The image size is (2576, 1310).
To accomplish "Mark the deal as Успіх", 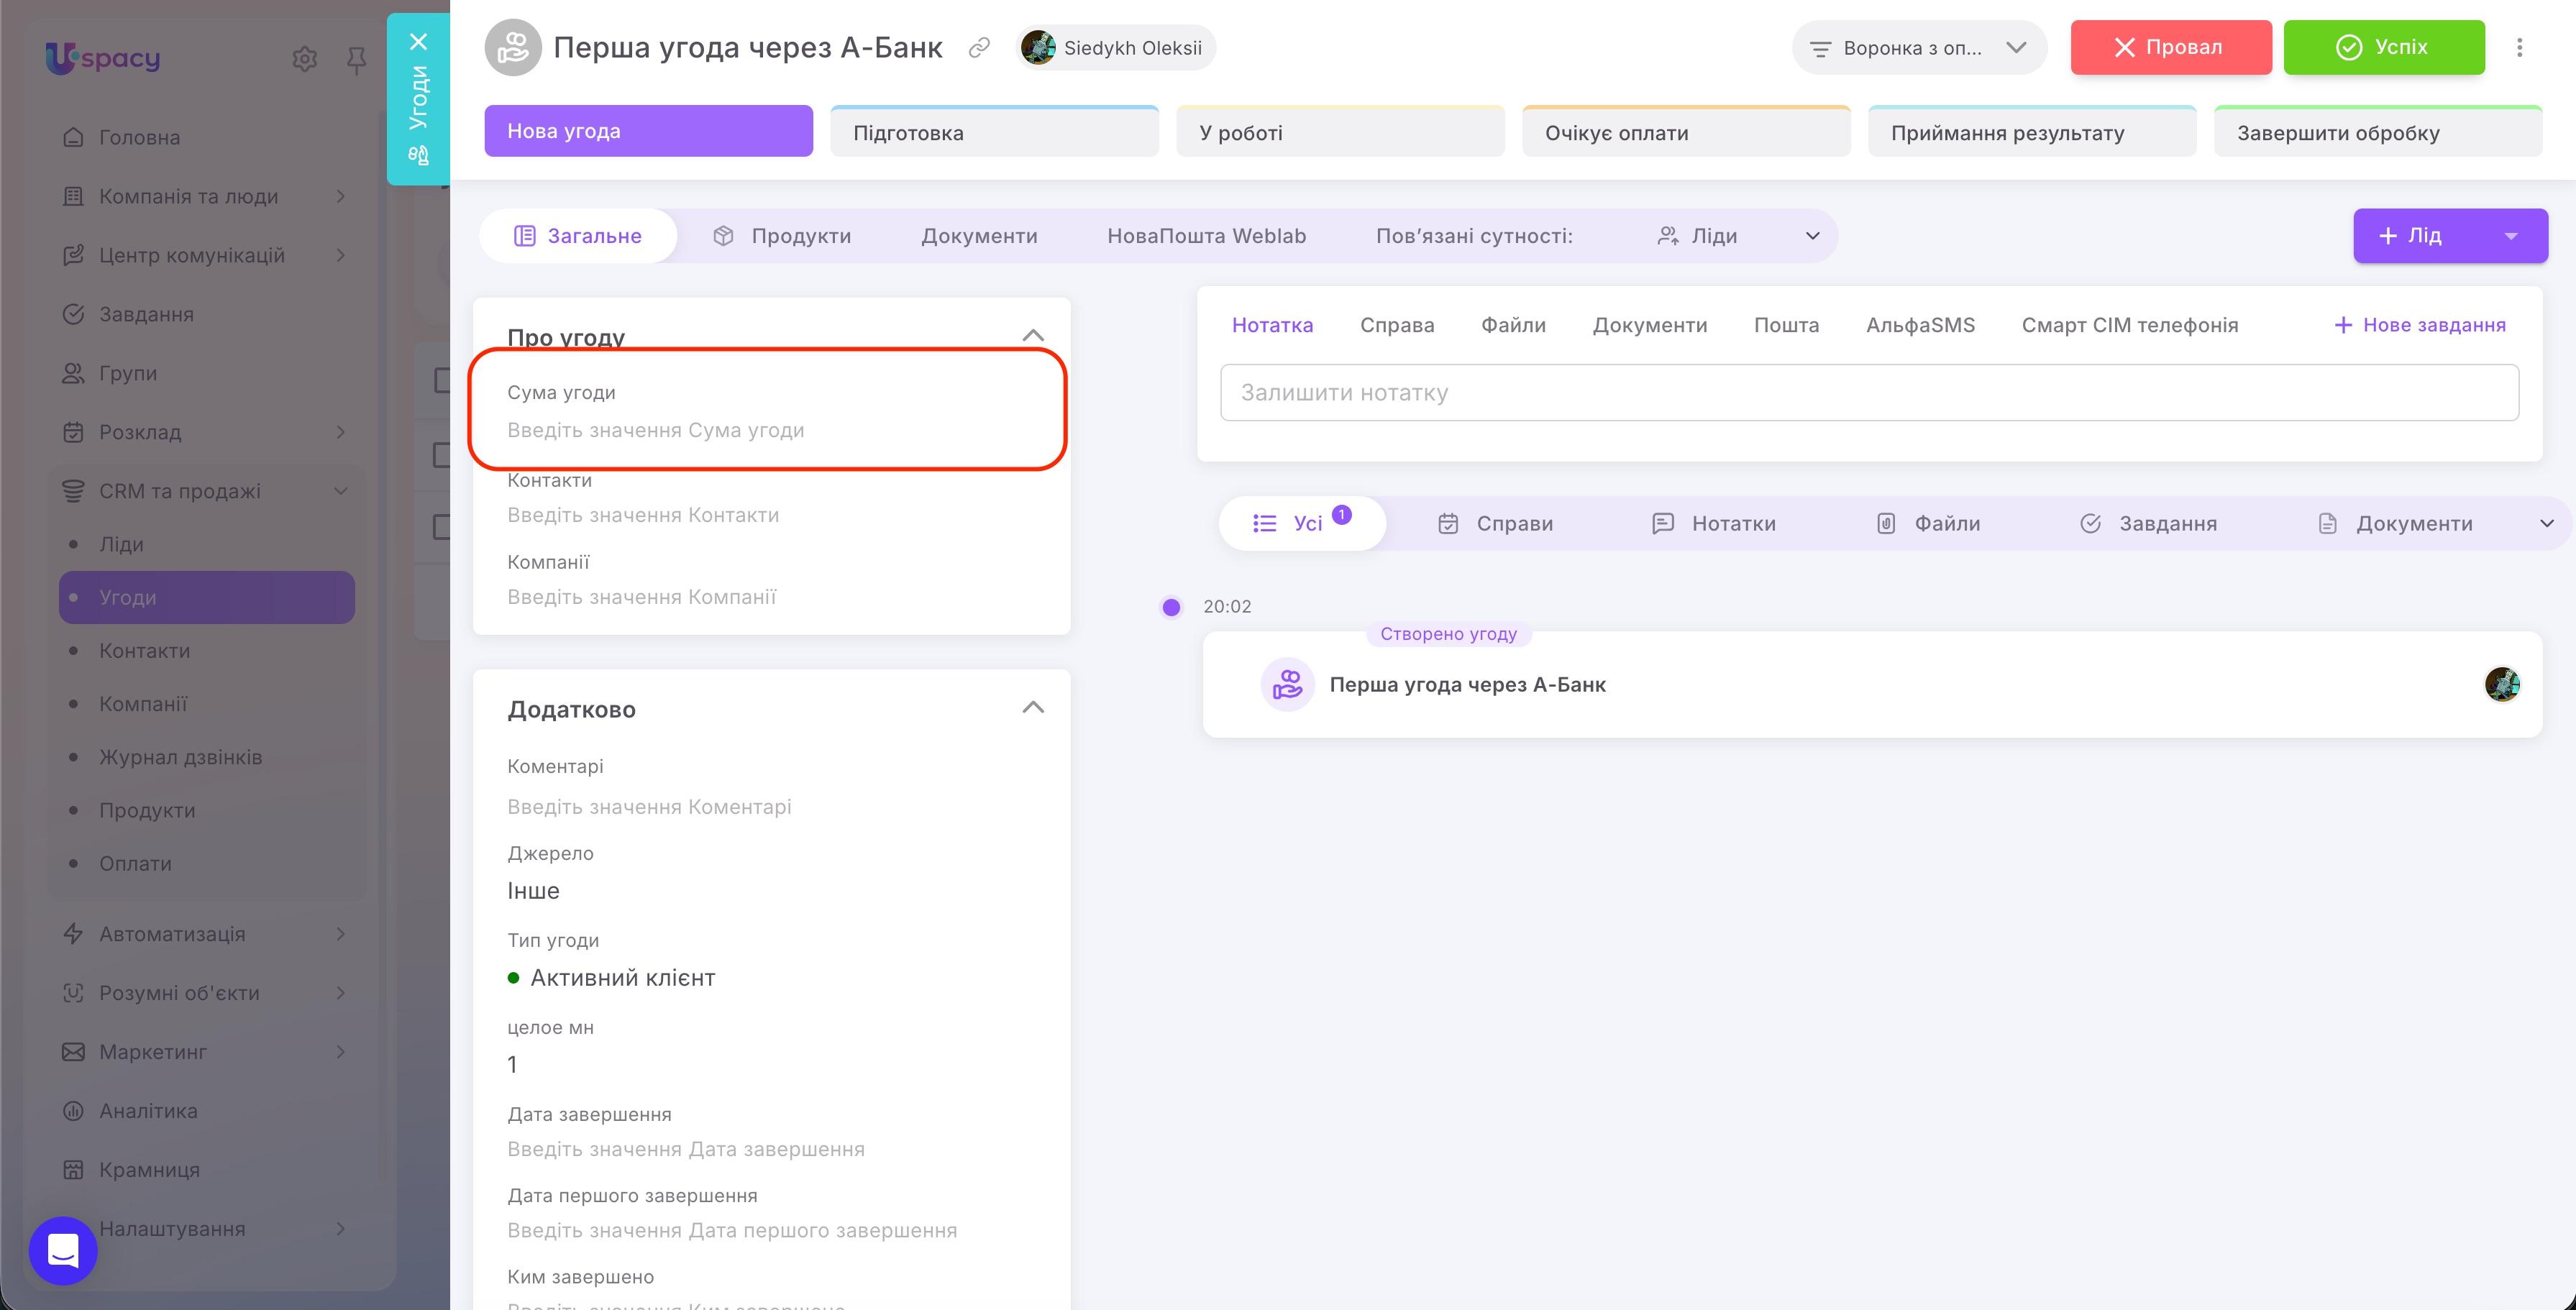I will [x=2384, y=47].
